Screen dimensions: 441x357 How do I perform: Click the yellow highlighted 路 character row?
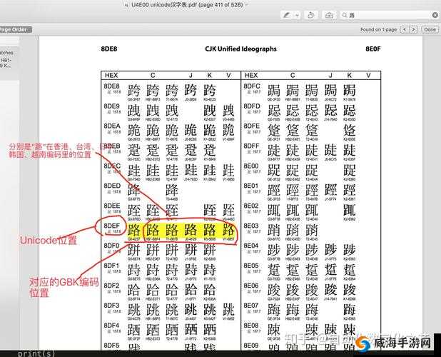tap(182, 232)
